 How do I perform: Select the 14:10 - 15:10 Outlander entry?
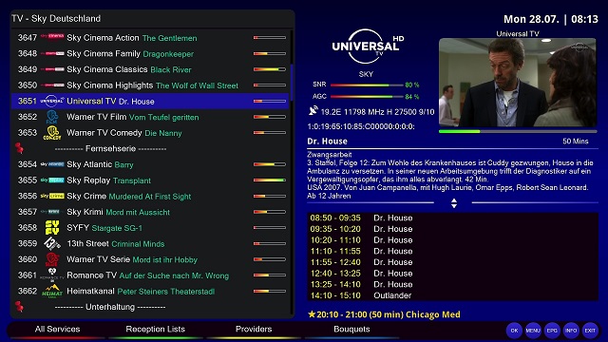pyautogui.click(x=452, y=295)
